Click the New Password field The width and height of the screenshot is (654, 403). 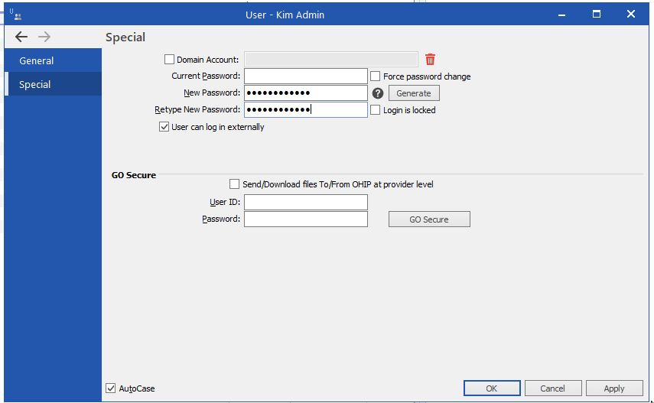click(306, 93)
